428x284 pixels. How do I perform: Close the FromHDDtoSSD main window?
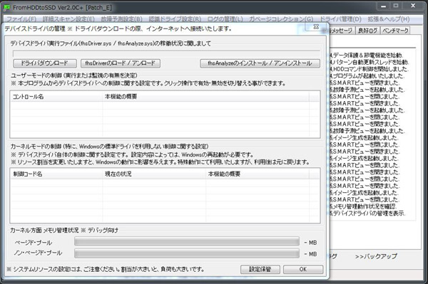413,6
